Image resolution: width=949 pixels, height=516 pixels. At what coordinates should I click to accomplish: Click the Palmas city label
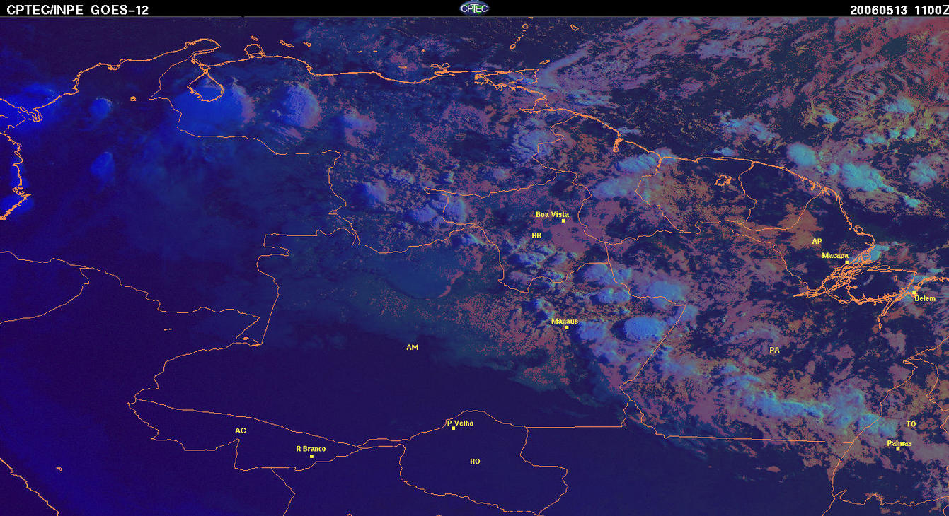(x=899, y=443)
